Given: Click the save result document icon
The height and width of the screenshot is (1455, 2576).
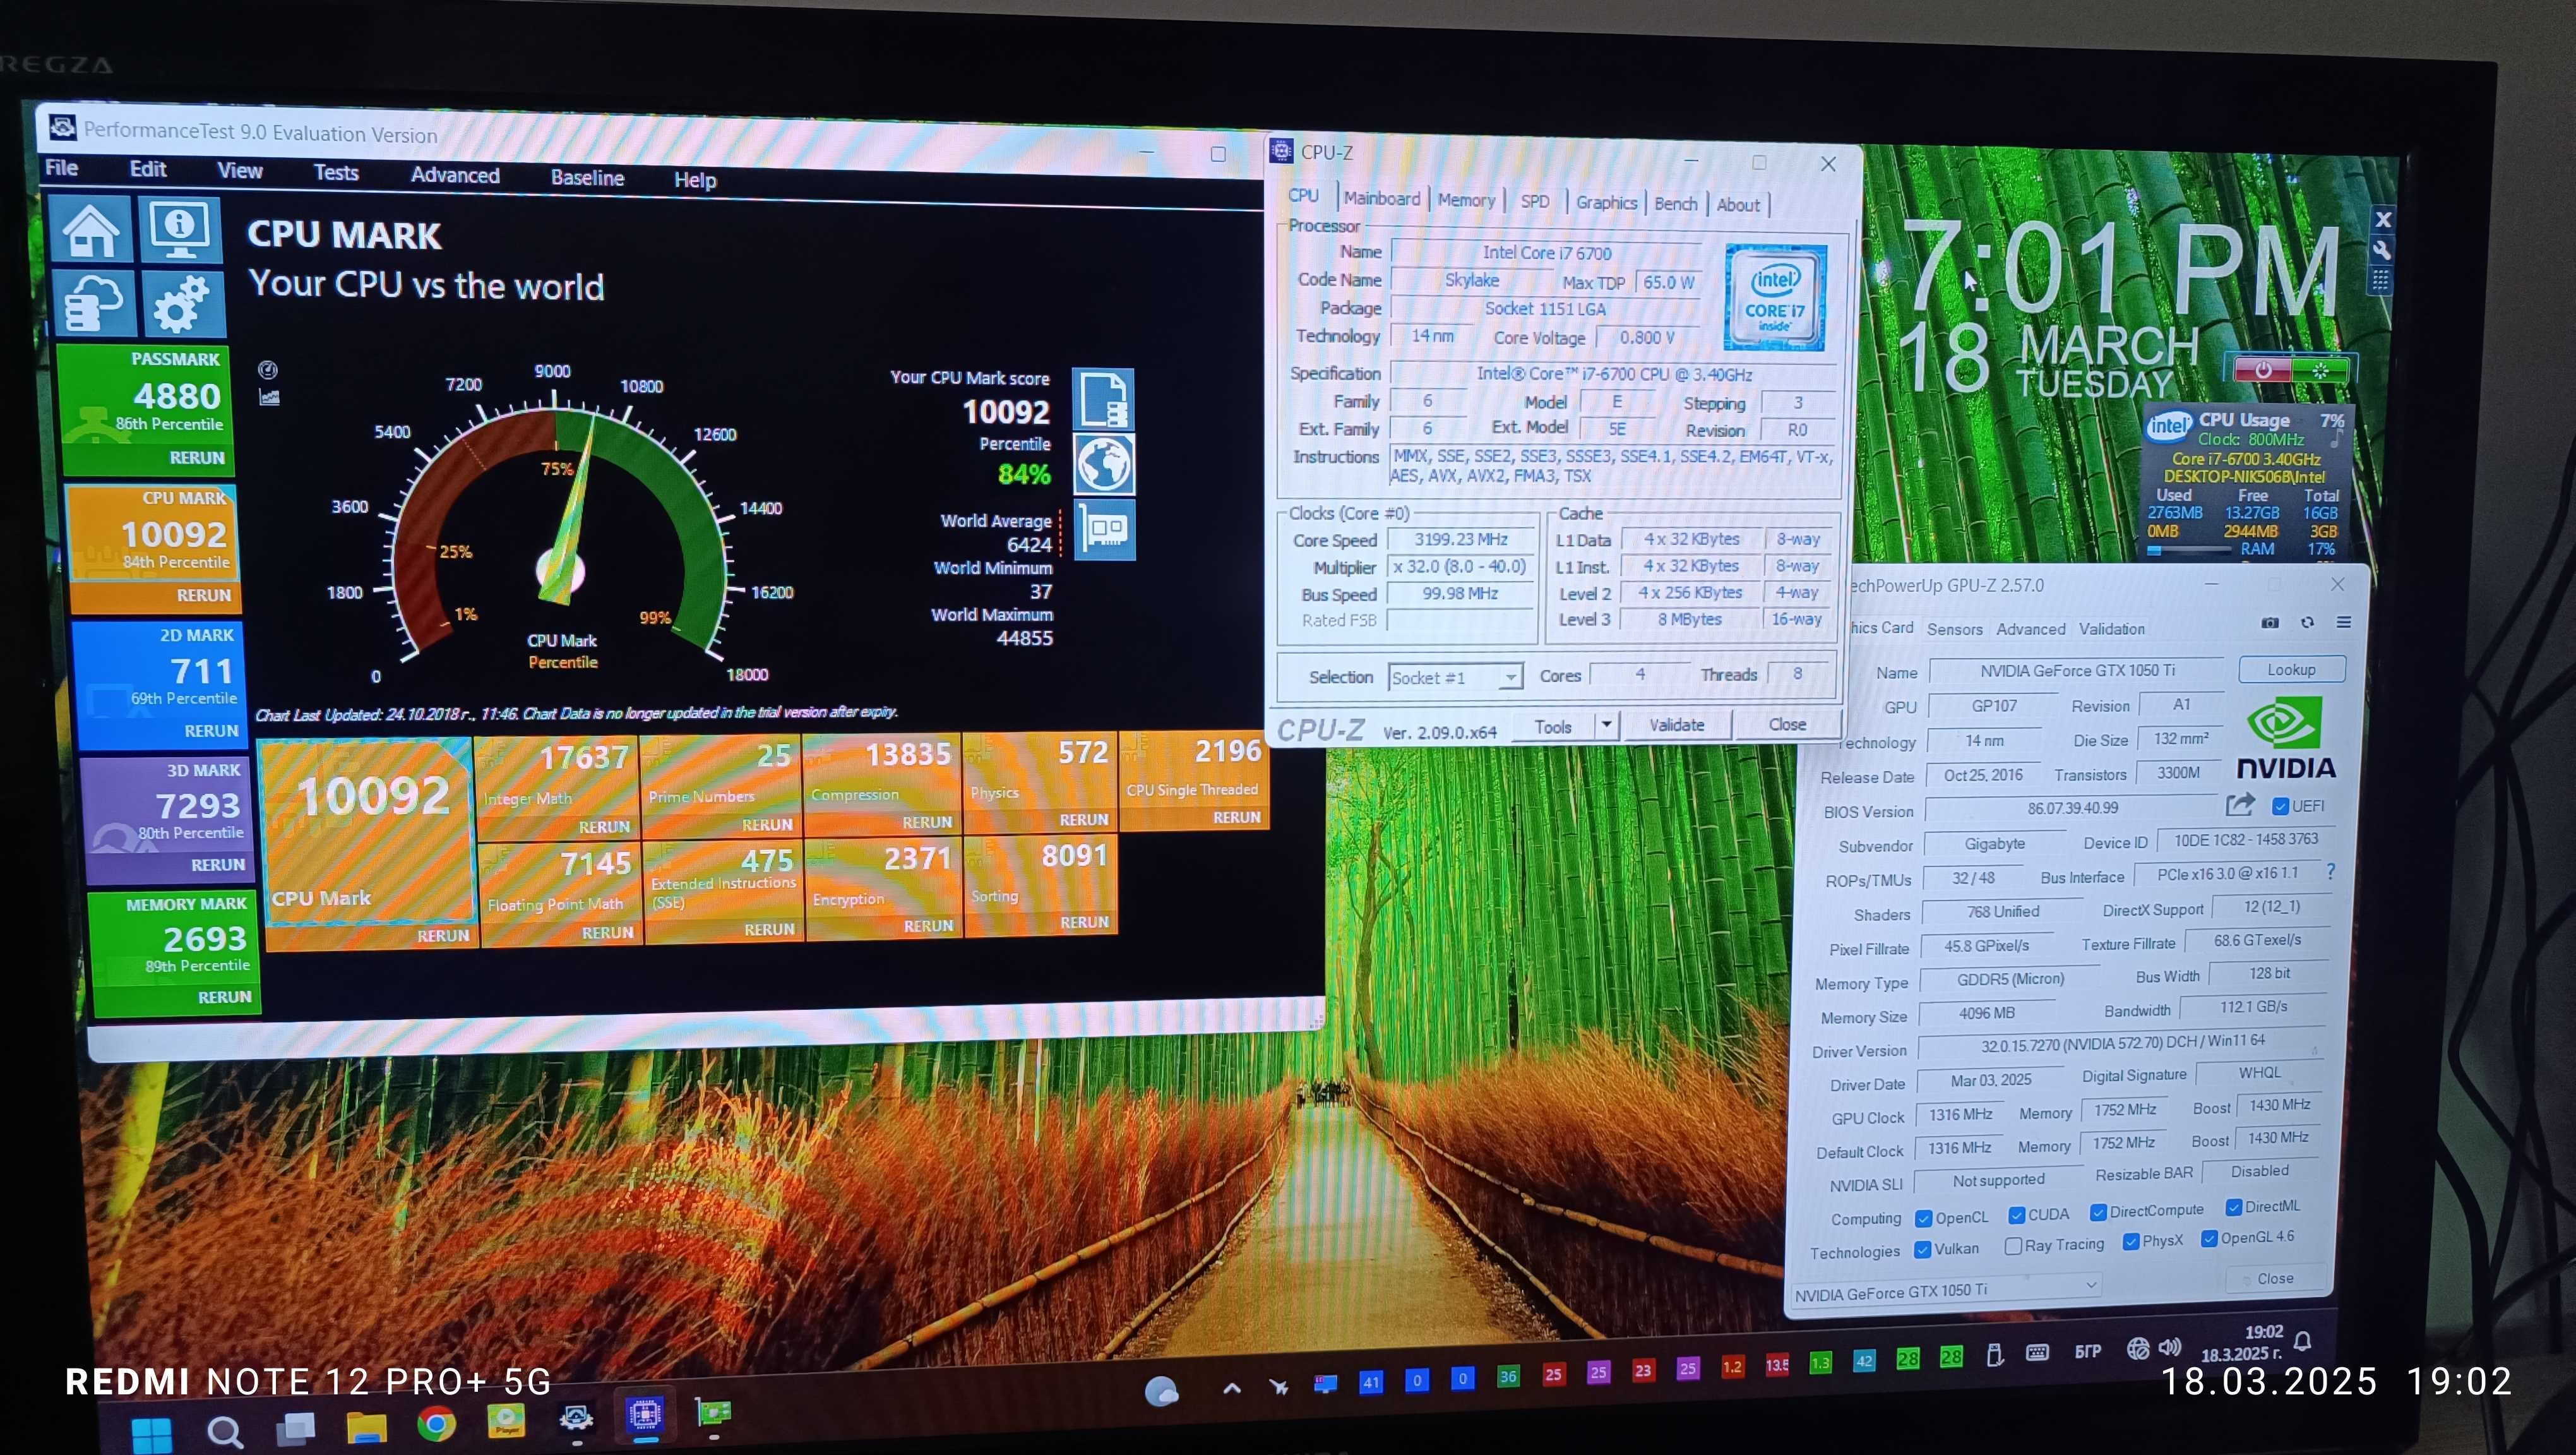Looking at the screenshot, I should coord(1103,399).
